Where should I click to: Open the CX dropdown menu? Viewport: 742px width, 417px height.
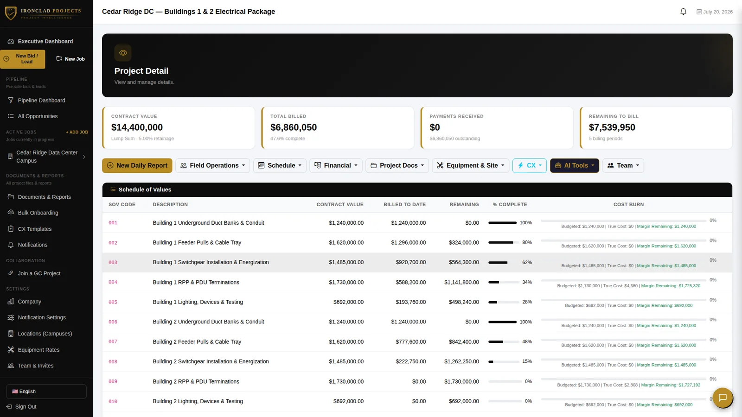click(530, 165)
